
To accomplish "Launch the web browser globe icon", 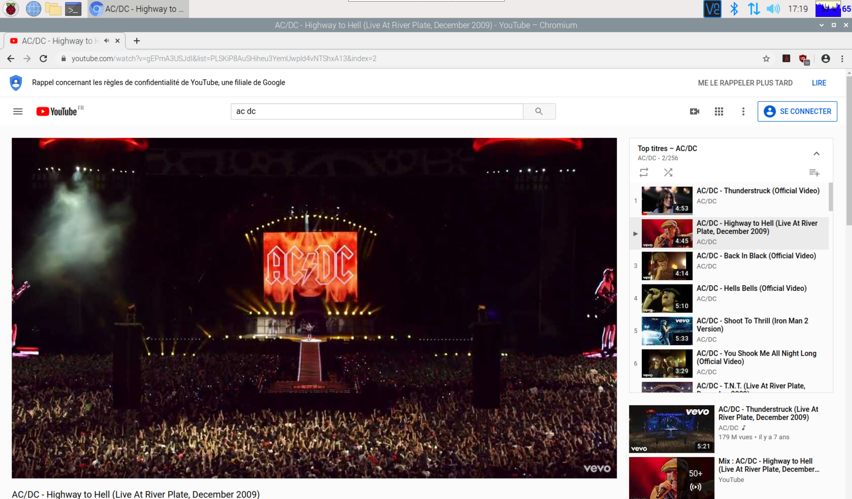I will [34, 8].
